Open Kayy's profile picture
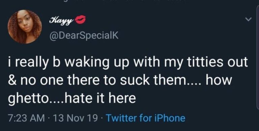The height and width of the screenshot is (131, 259). pyautogui.click(x=25, y=27)
